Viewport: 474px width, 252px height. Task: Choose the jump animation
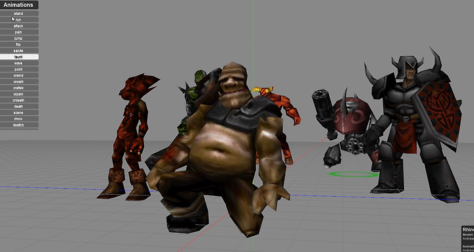click(19, 38)
